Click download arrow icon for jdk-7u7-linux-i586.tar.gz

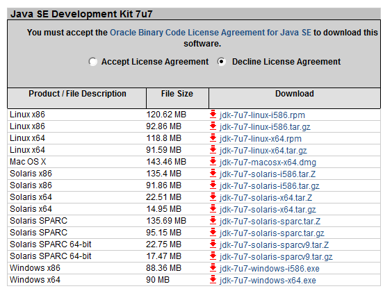point(213,126)
